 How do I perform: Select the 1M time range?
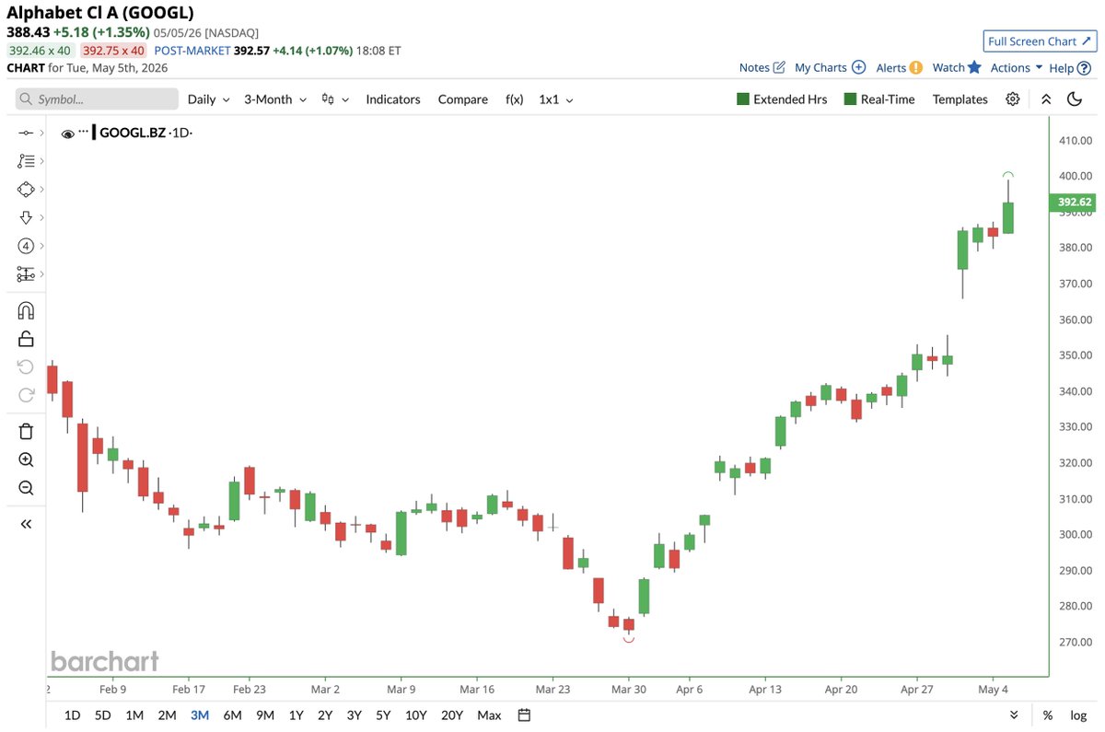(134, 715)
